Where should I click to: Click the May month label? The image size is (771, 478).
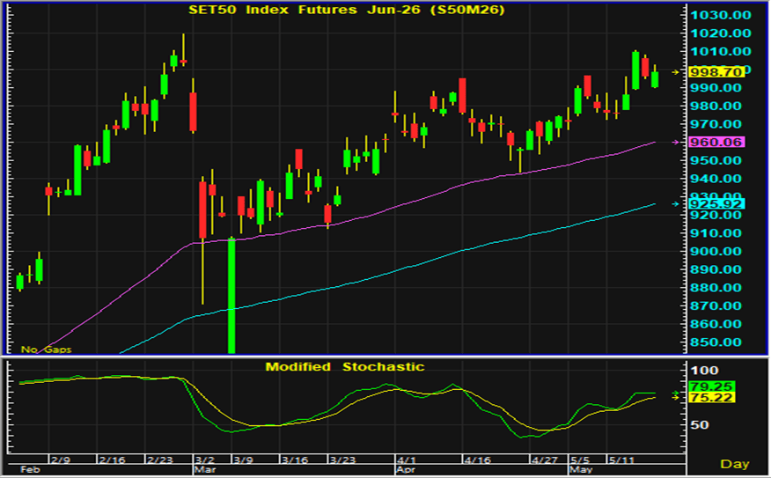pyautogui.click(x=581, y=470)
